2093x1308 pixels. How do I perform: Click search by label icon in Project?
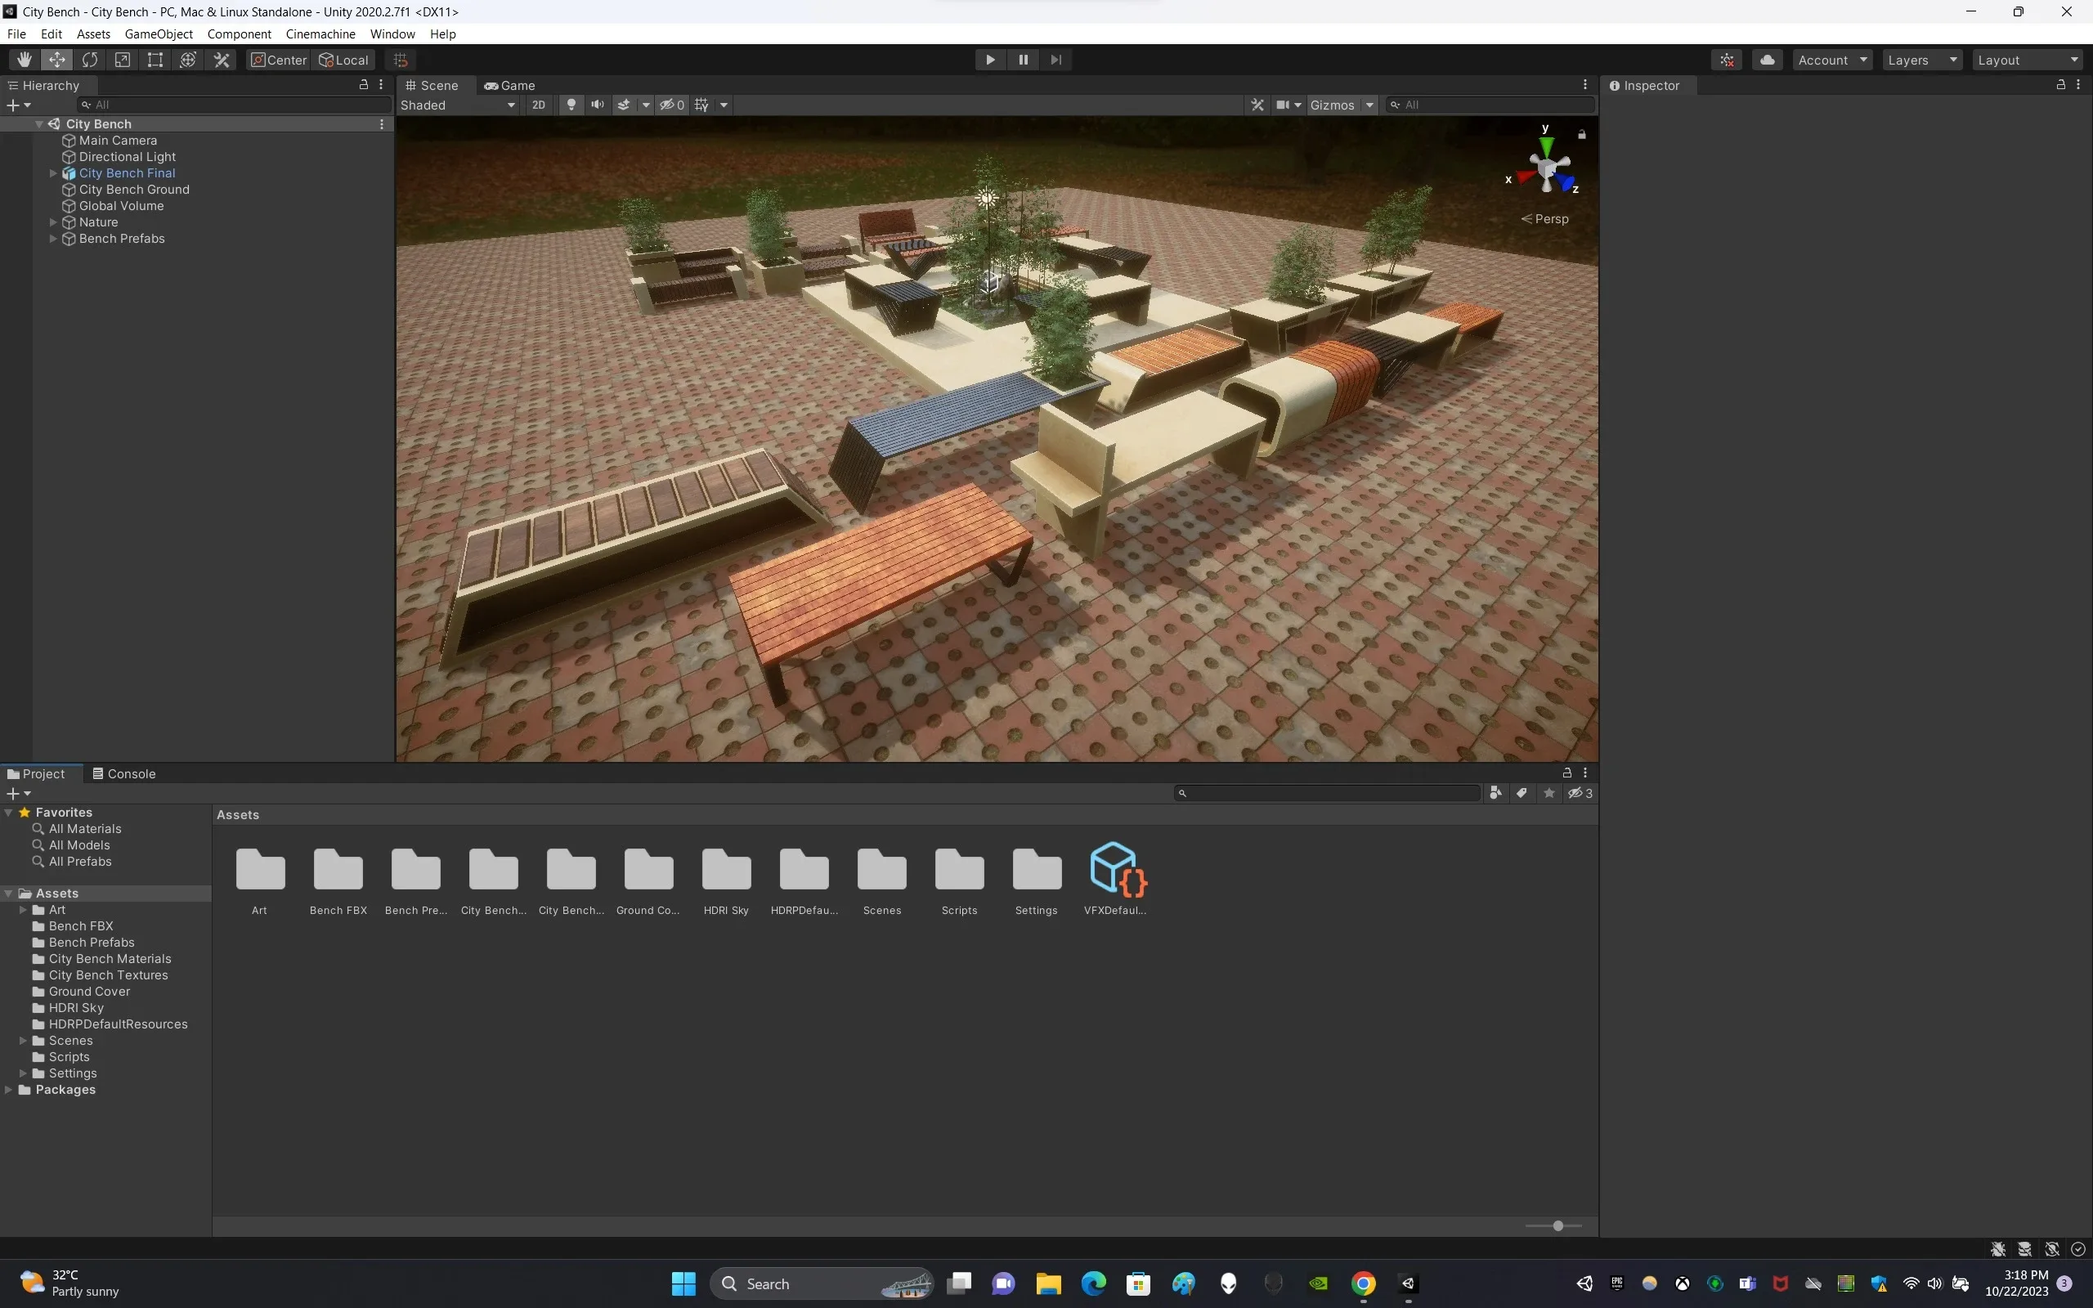[x=1522, y=793]
